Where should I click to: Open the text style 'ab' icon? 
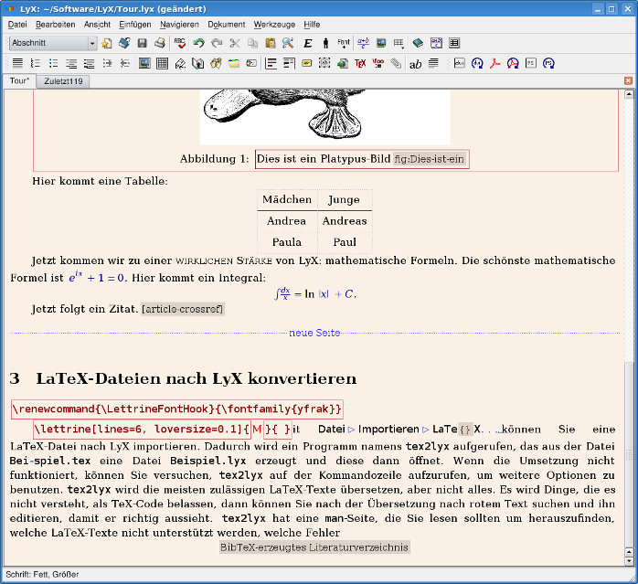pyautogui.click(x=416, y=64)
